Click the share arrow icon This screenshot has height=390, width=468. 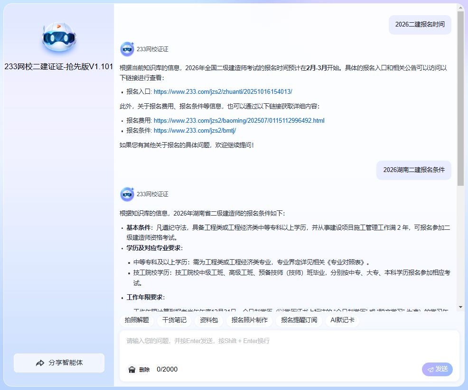(x=40, y=363)
